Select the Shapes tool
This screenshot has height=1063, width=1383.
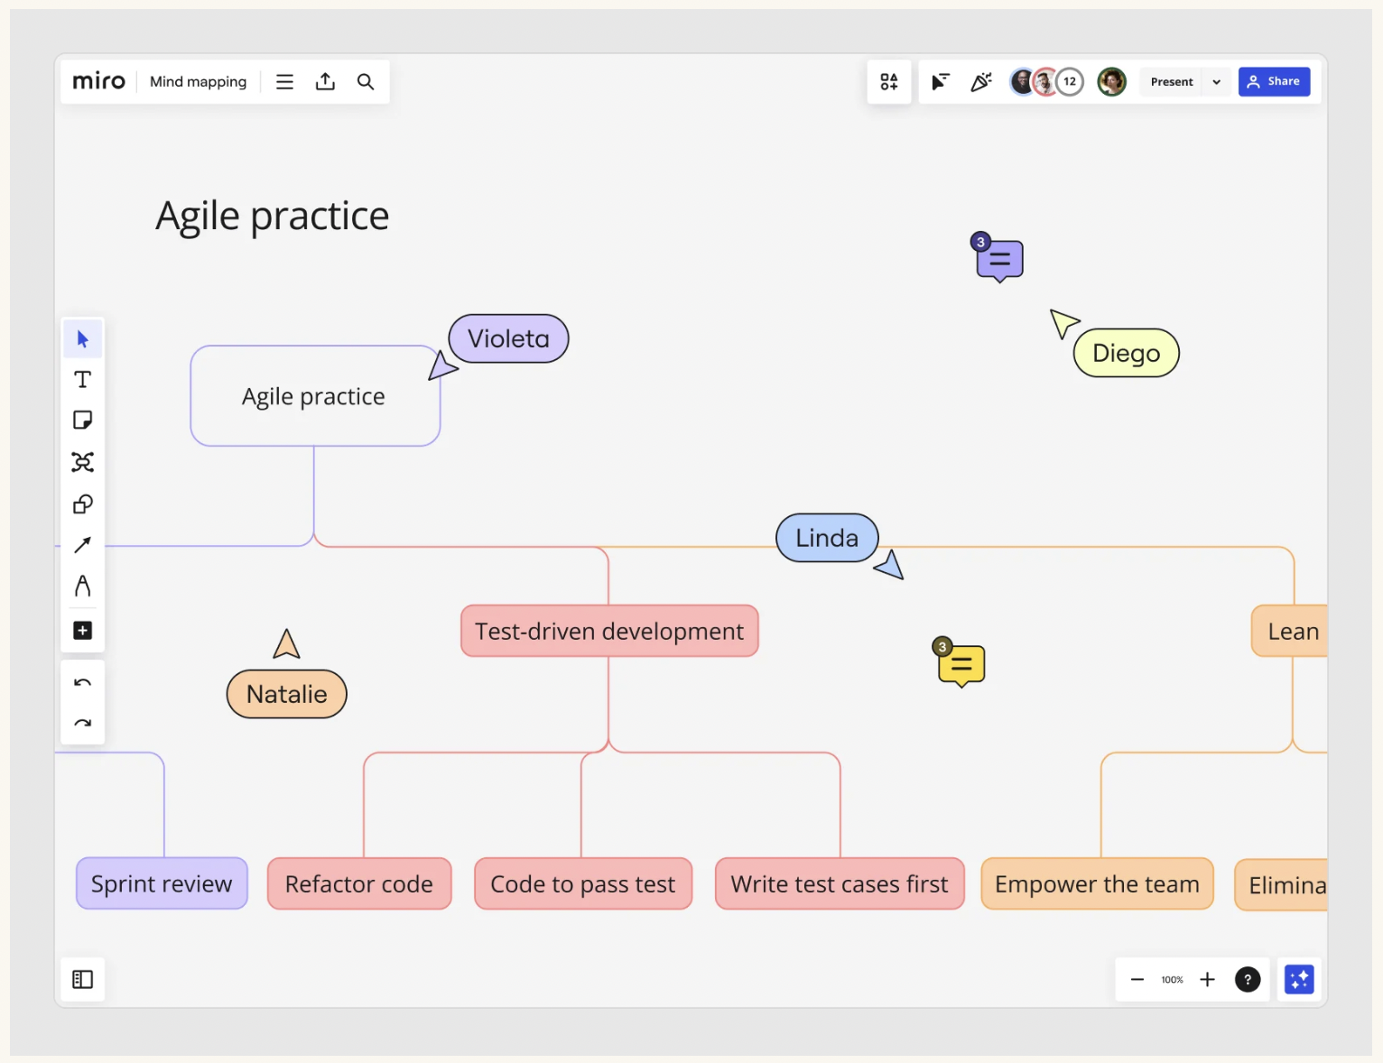pyautogui.click(x=83, y=504)
